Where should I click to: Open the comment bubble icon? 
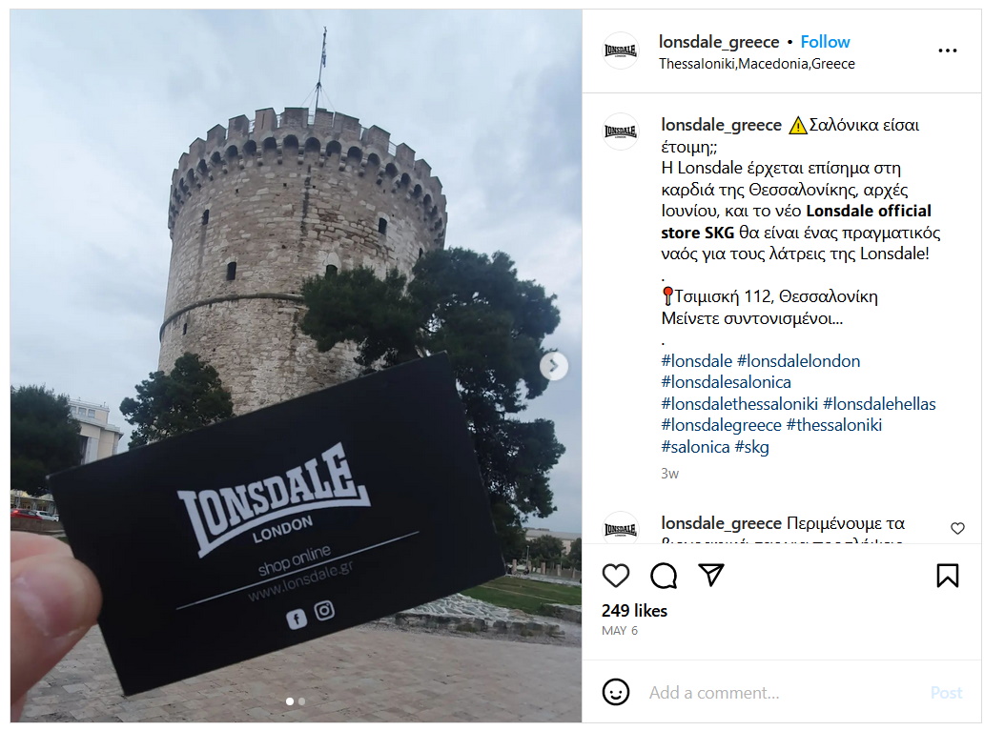click(x=664, y=575)
